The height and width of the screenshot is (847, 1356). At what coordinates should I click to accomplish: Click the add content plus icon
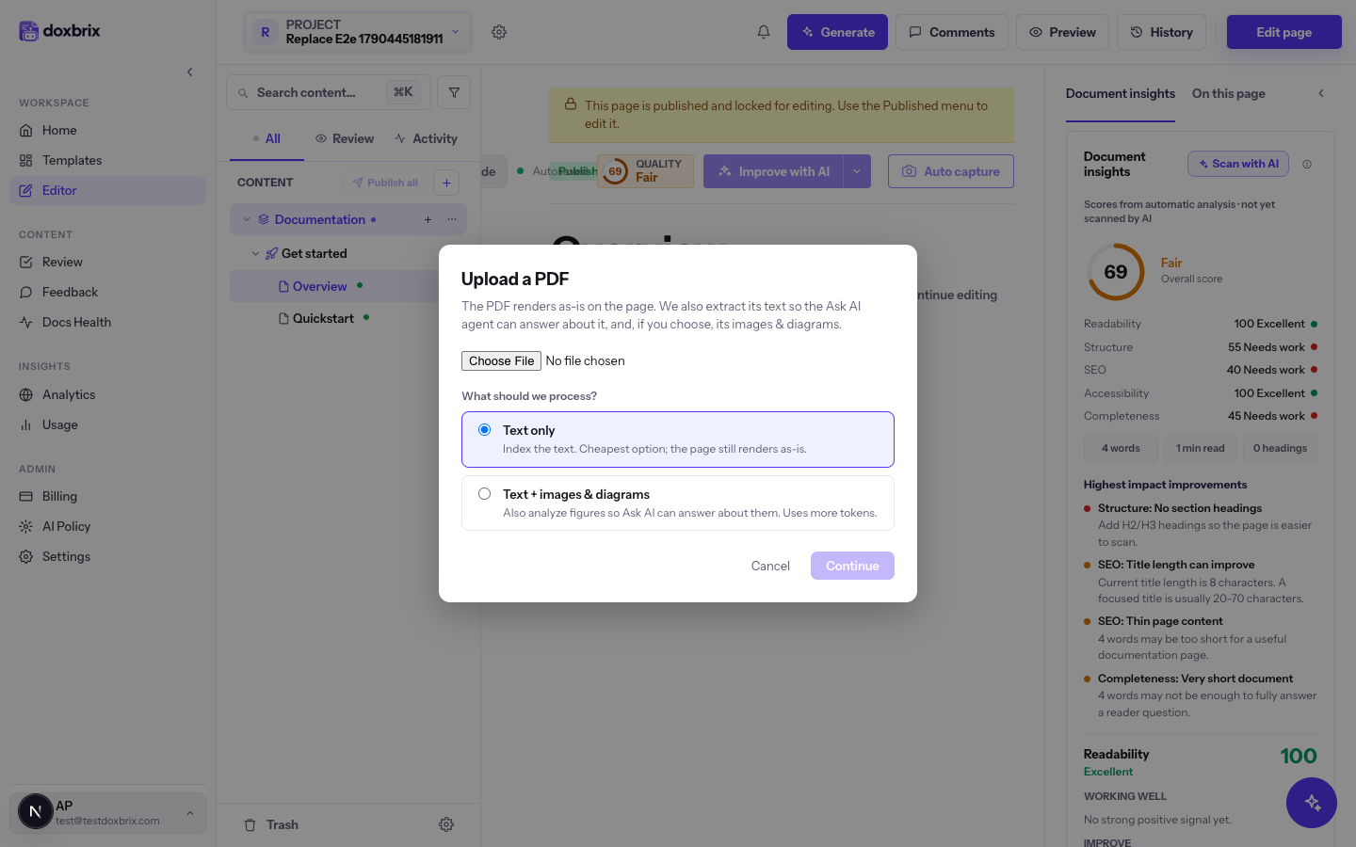tap(446, 183)
